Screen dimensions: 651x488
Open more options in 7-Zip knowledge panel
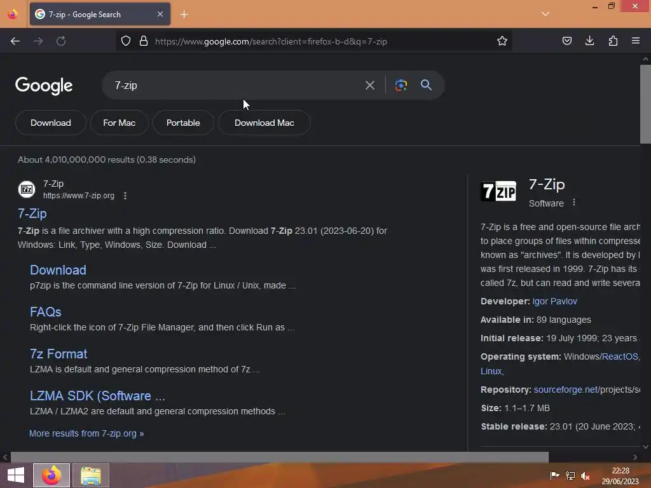[x=574, y=203]
